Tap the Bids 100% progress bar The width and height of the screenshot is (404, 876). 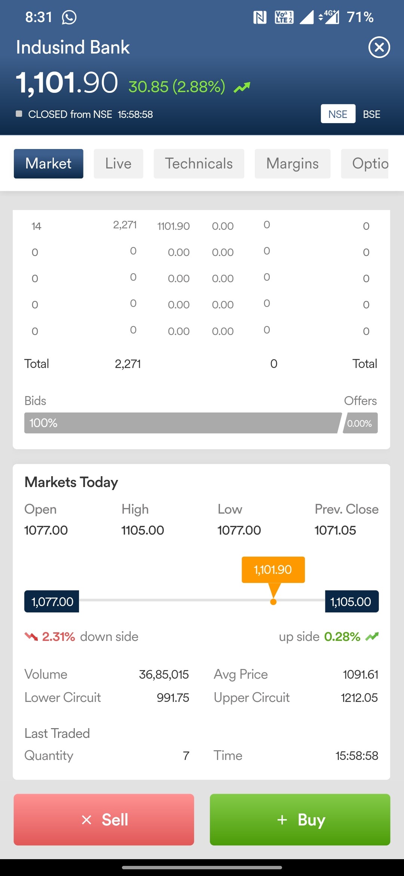pos(182,423)
